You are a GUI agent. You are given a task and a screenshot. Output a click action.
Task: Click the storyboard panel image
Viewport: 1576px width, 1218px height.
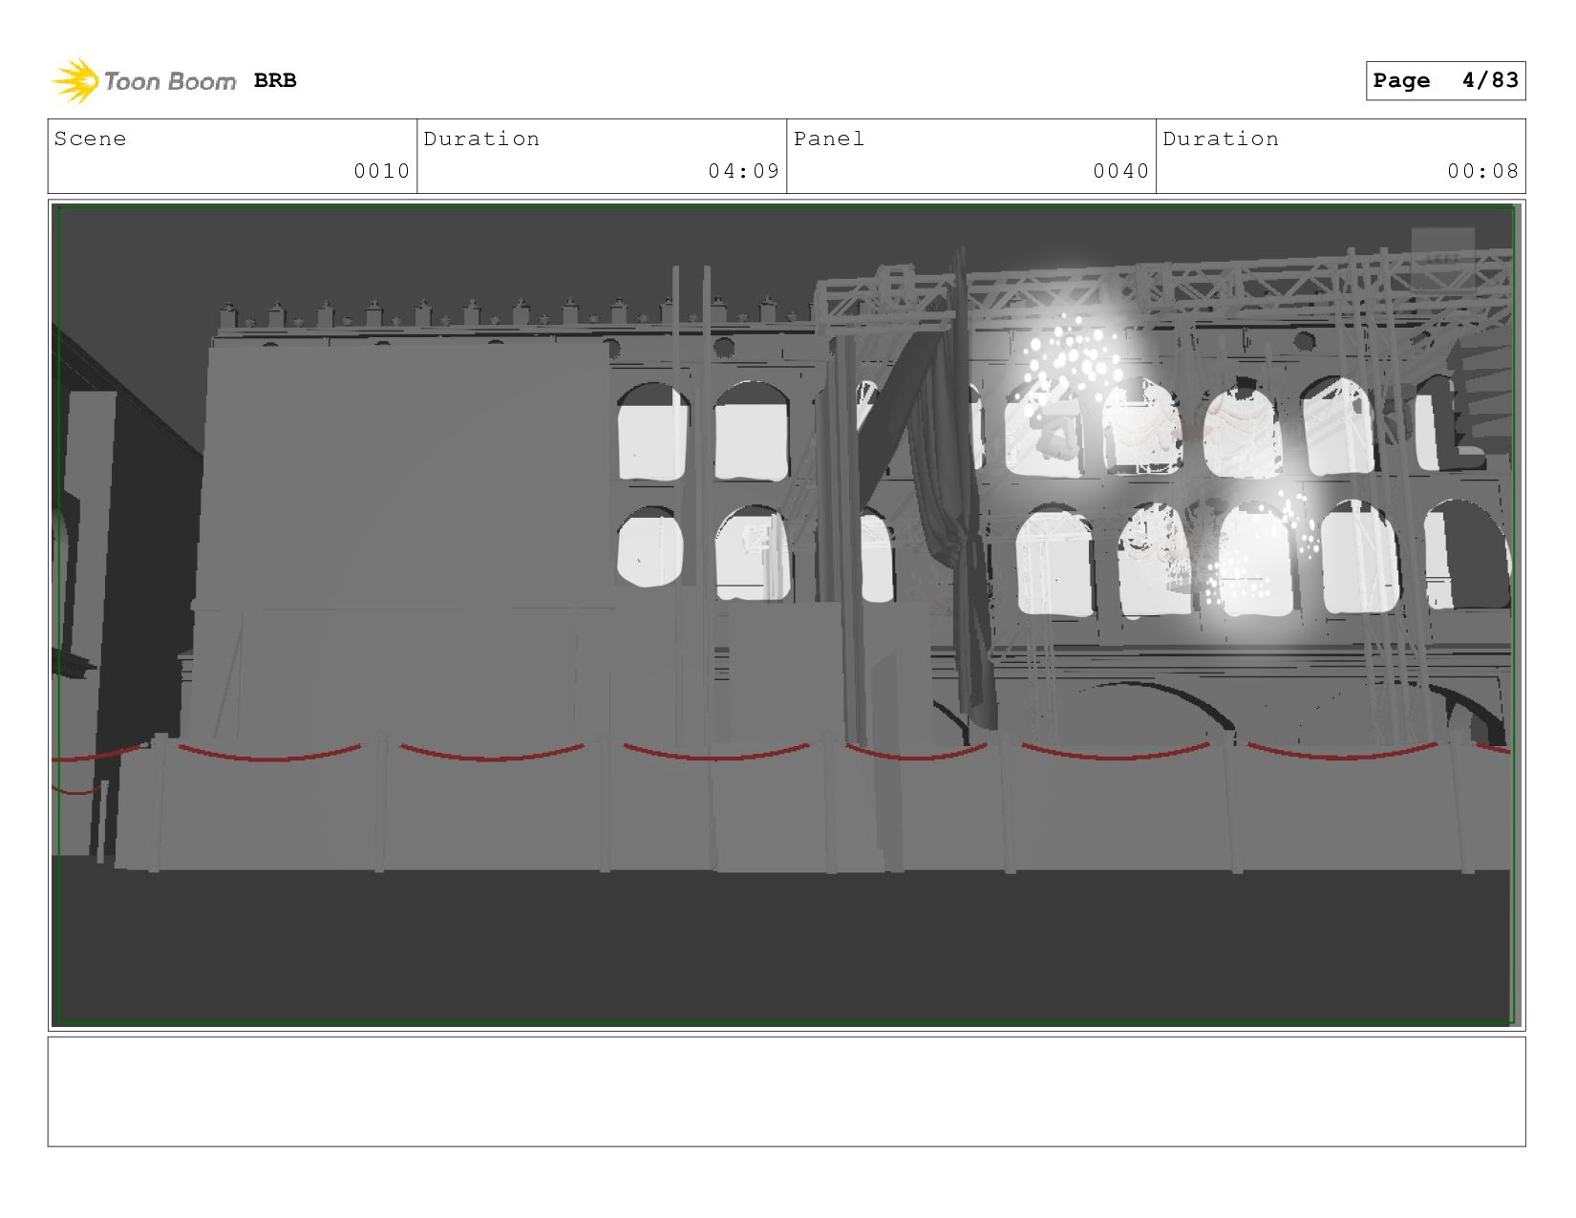tap(786, 615)
